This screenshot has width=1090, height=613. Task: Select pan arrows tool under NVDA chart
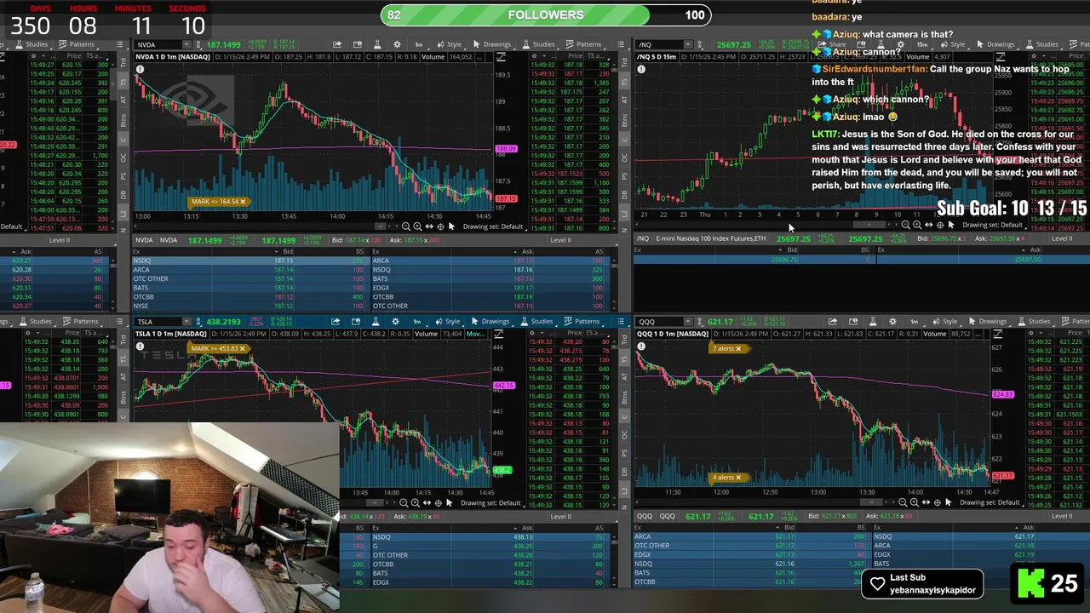428,226
